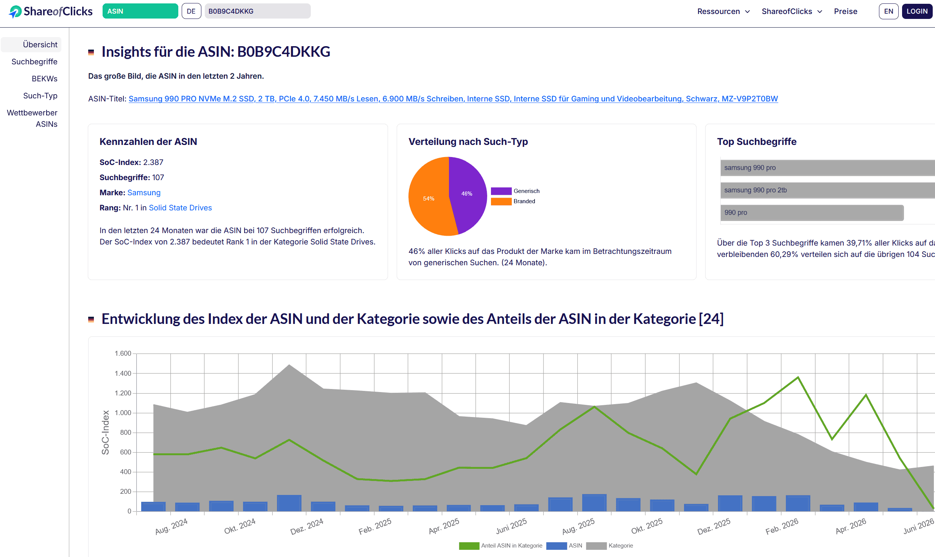The width and height of the screenshot is (935, 557).
Task: Select the 'samsung 990 pro 2tb' bar
Action: click(x=827, y=190)
